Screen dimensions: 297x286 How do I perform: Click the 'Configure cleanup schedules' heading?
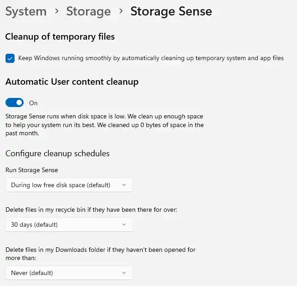pyautogui.click(x=57, y=153)
